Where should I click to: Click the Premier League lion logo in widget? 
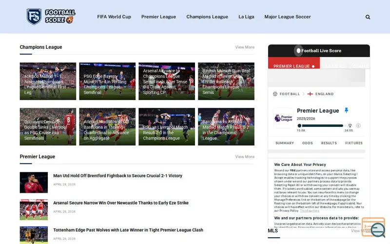[283, 118]
